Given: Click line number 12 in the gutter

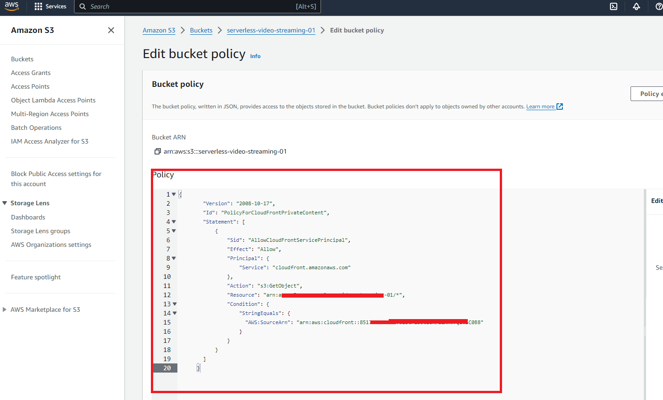Looking at the screenshot, I should click(x=167, y=295).
